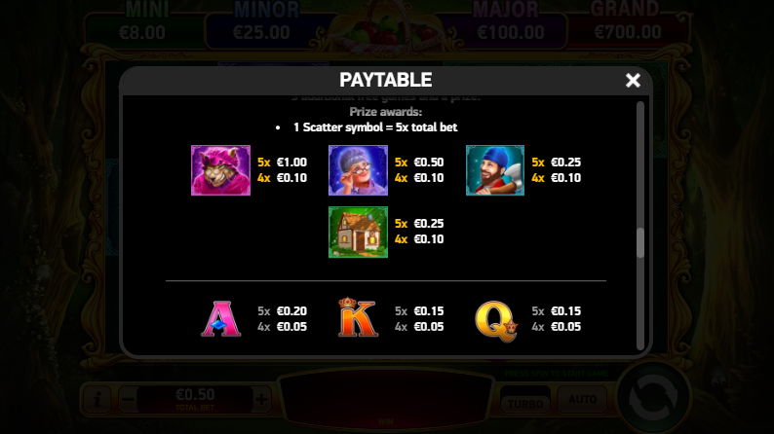
Task: Click the pink letter A symbol
Action: 220,319
